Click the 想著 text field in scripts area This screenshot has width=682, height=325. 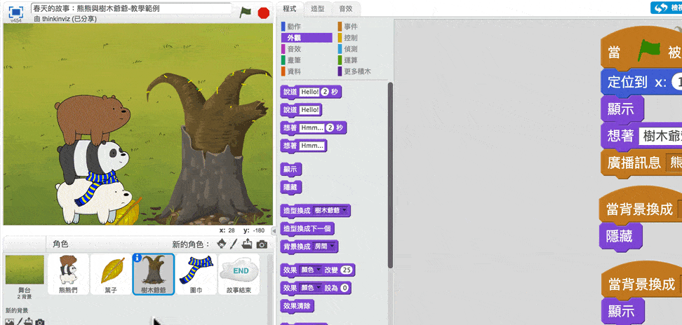pos(660,136)
